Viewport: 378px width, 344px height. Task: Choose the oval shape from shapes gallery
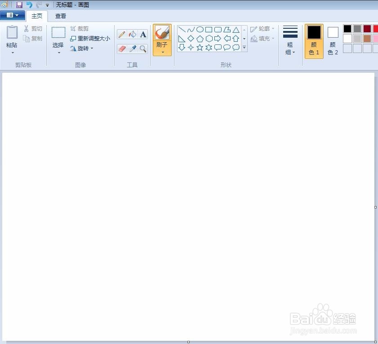[x=200, y=30]
